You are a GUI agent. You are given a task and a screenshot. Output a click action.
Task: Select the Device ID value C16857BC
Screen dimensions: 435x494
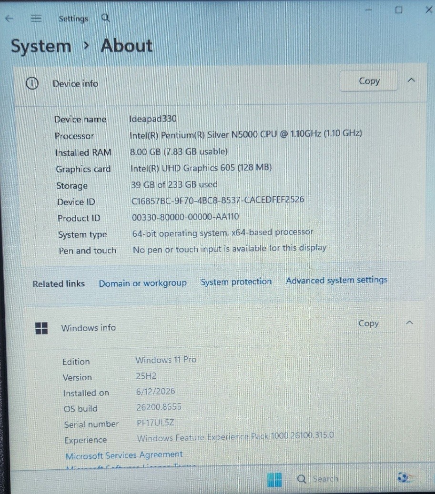[218, 200]
